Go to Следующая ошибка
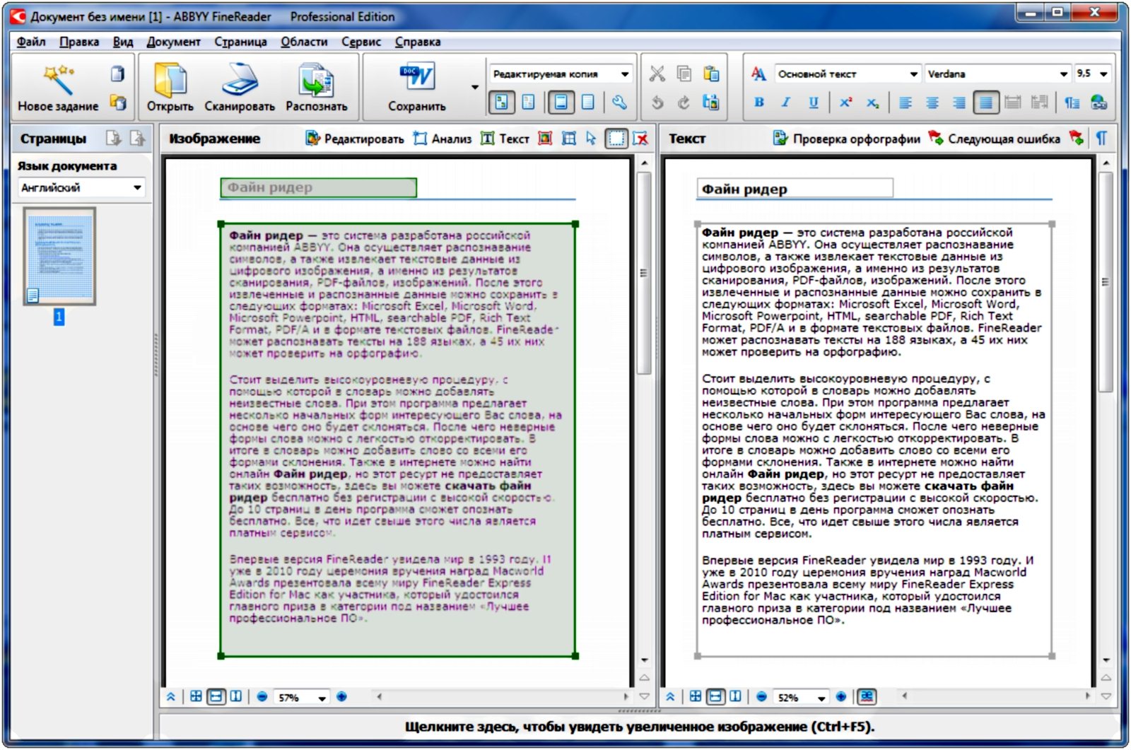This screenshot has height=750, width=1131. point(994,139)
